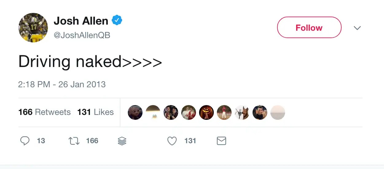Like the tweet with heart icon

click(x=172, y=141)
